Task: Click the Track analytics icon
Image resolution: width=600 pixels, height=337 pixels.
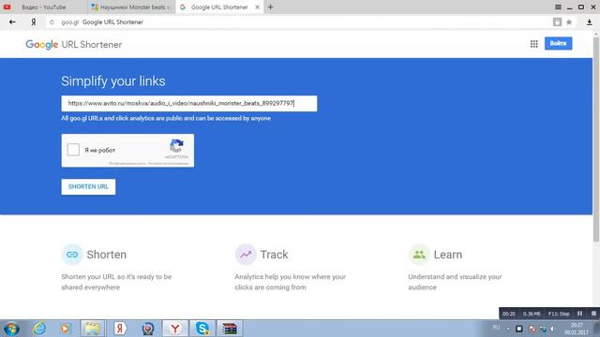Action: point(246,255)
